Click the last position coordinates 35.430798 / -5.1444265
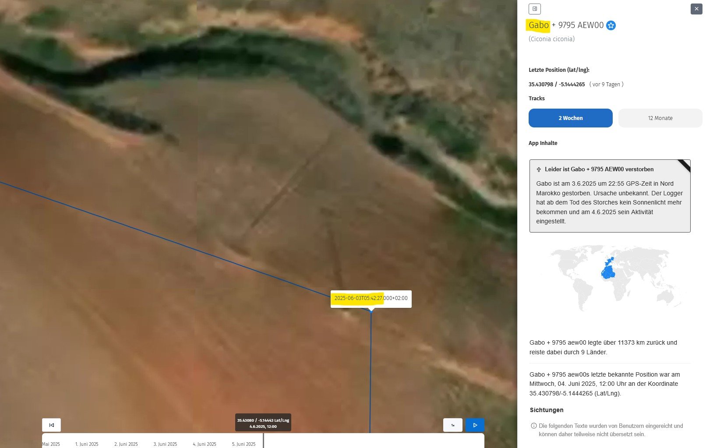The height and width of the screenshot is (448, 706). [556, 85]
